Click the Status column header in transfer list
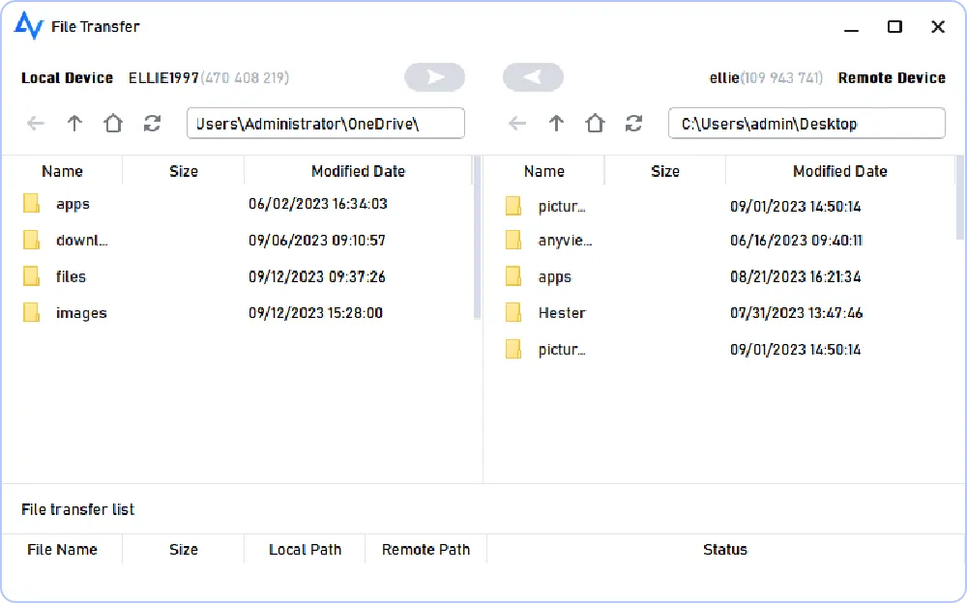The image size is (967, 603). click(724, 549)
